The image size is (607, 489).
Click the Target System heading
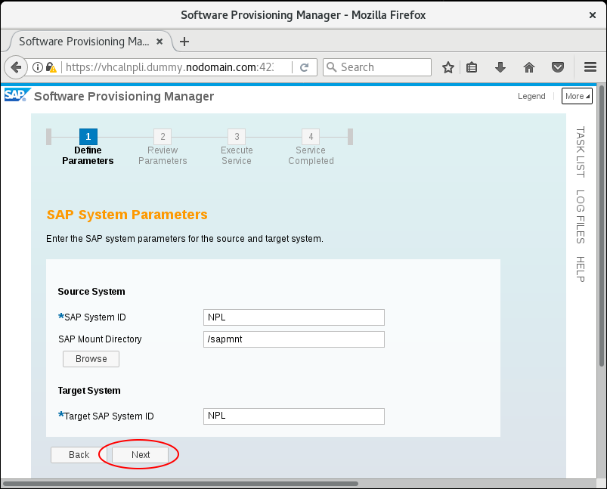click(89, 391)
